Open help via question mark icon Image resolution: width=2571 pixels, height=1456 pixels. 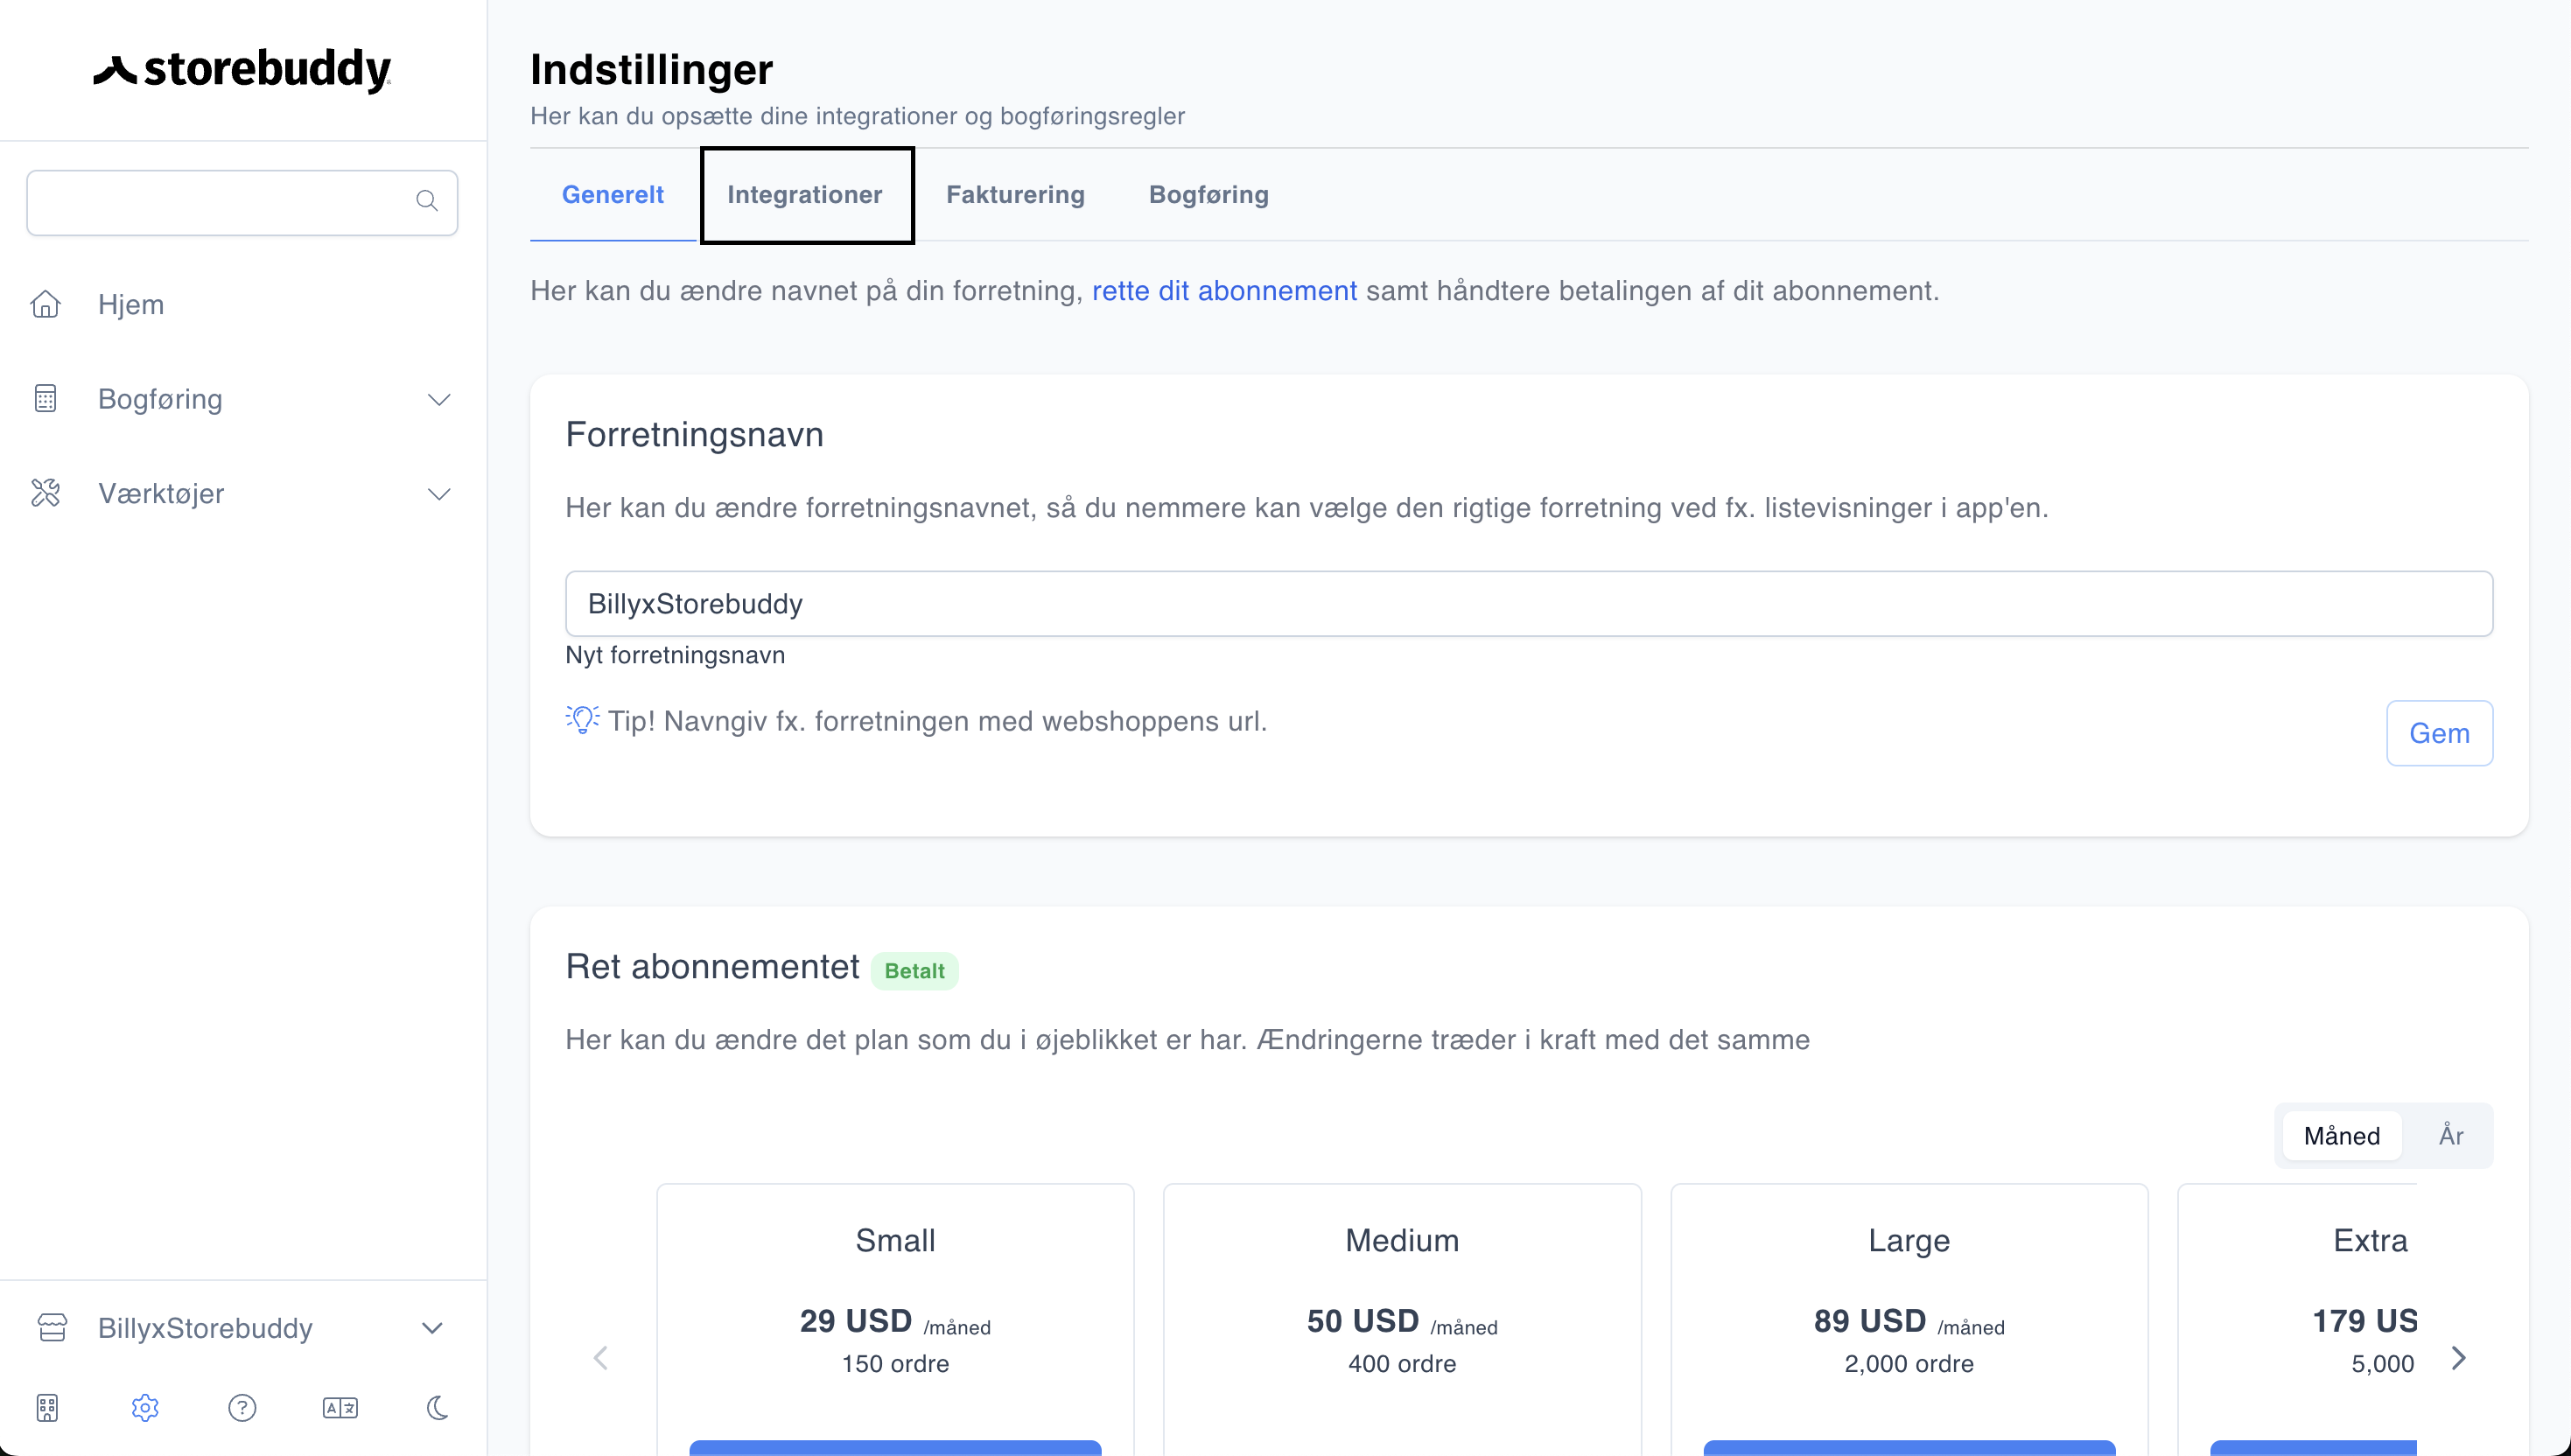tap(242, 1408)
